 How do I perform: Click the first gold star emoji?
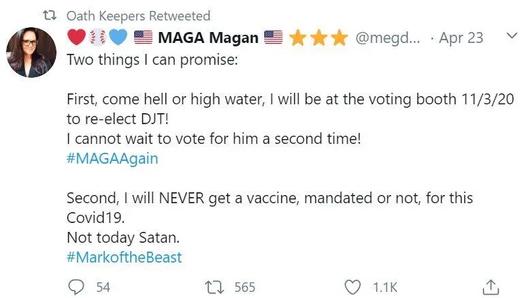click(x=298, y=38)
